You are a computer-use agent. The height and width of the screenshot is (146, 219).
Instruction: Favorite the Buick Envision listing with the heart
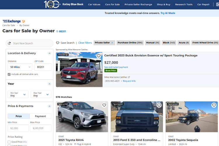point(99,56)
